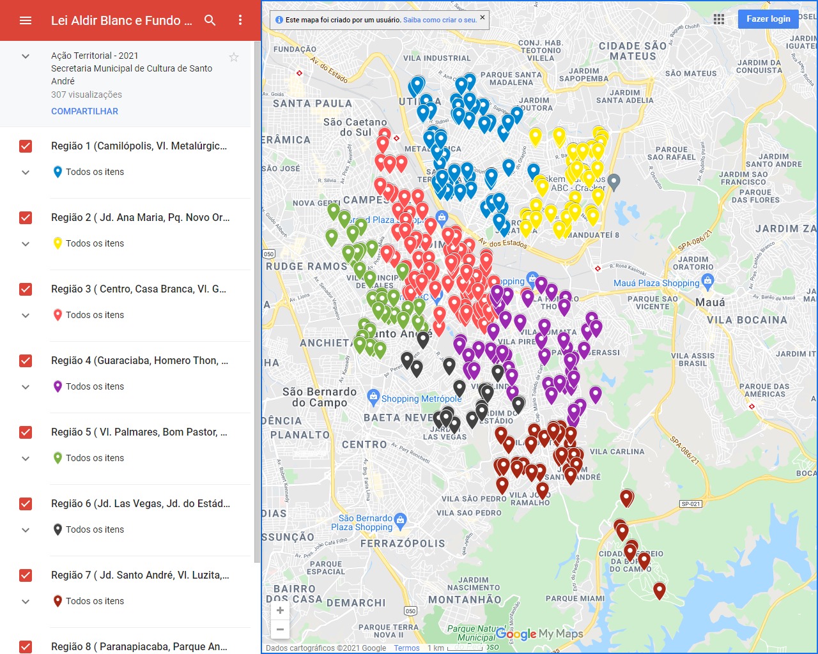Click the Região 2 Jd. Ana Maria title
The image size is (818, 654).
click(x=140, y=218)
